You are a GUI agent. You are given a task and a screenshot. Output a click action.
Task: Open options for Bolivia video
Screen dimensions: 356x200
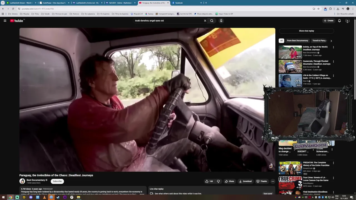(x=333, y=47)
